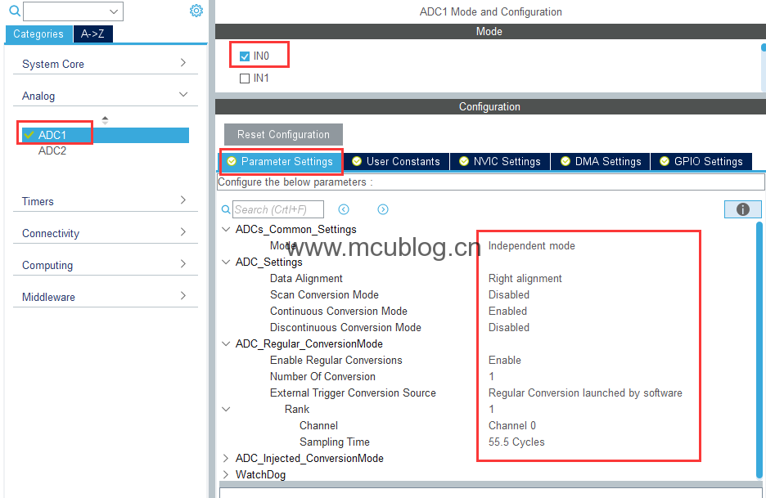Click the Independent mode value
Image resolution: width=766 pixels, height=498 pixels.
tap(531, 245)
